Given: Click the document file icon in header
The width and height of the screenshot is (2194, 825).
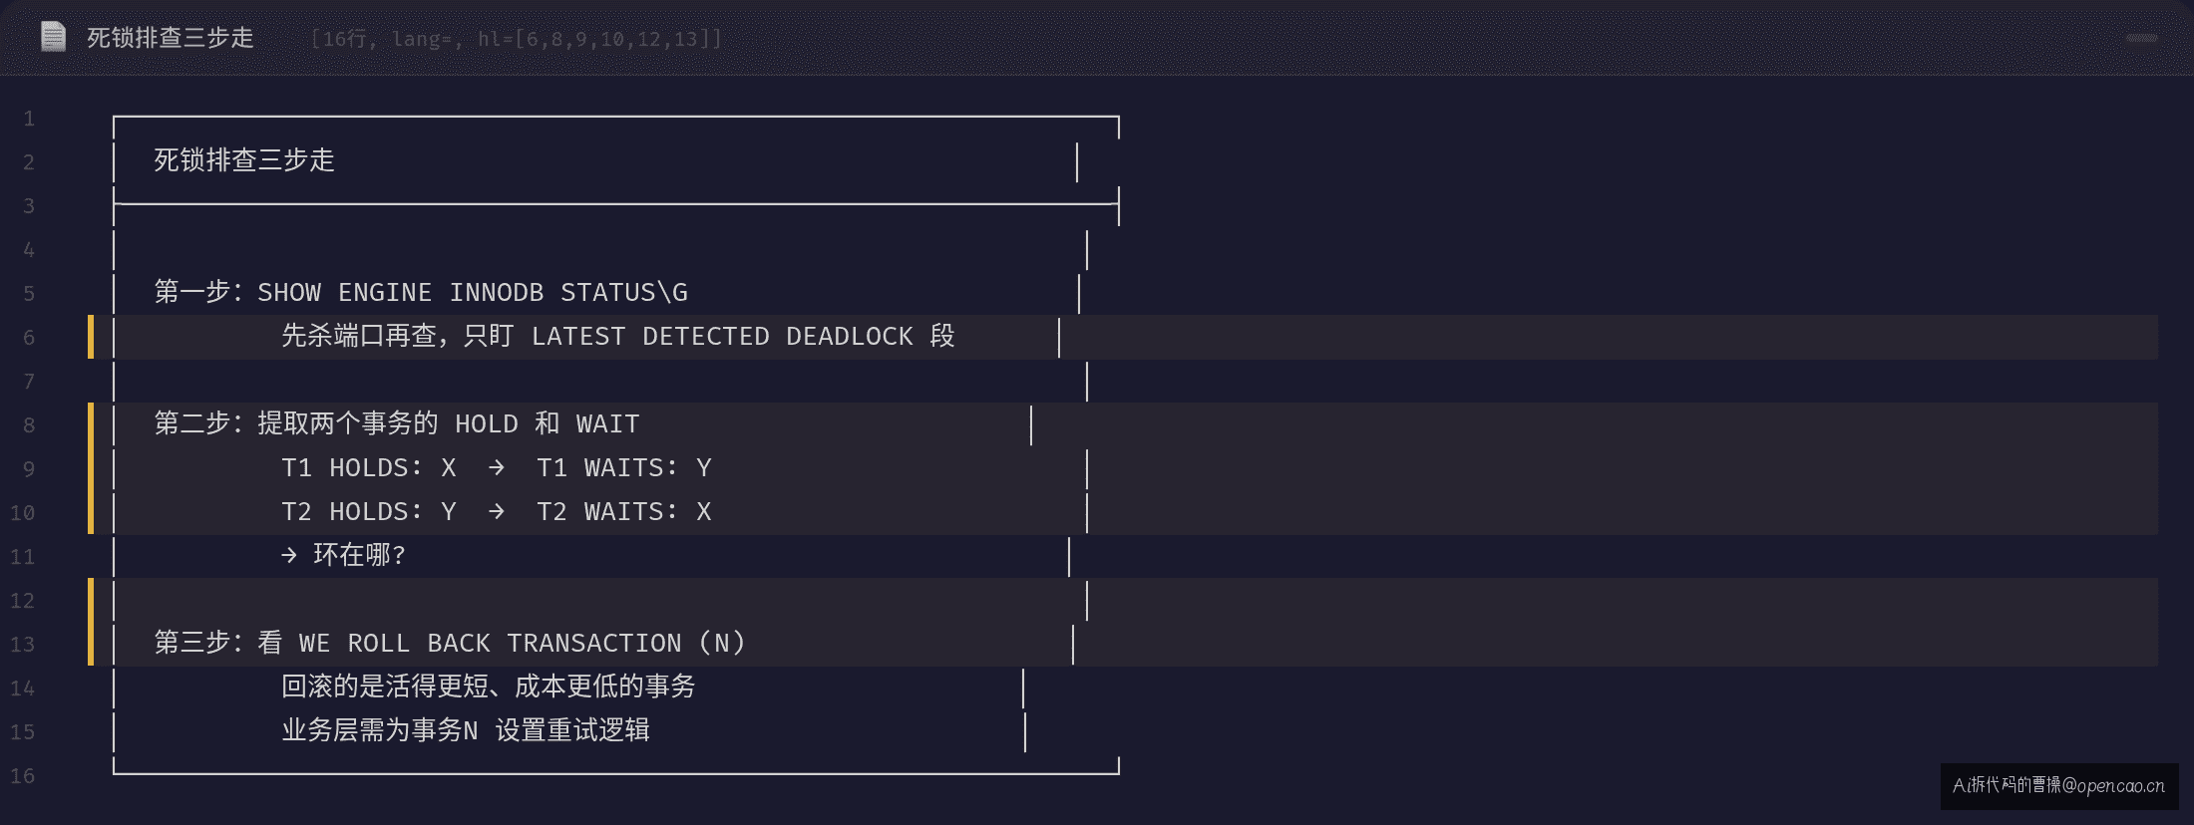Looking at the screenshot, I should coord(53,38).
